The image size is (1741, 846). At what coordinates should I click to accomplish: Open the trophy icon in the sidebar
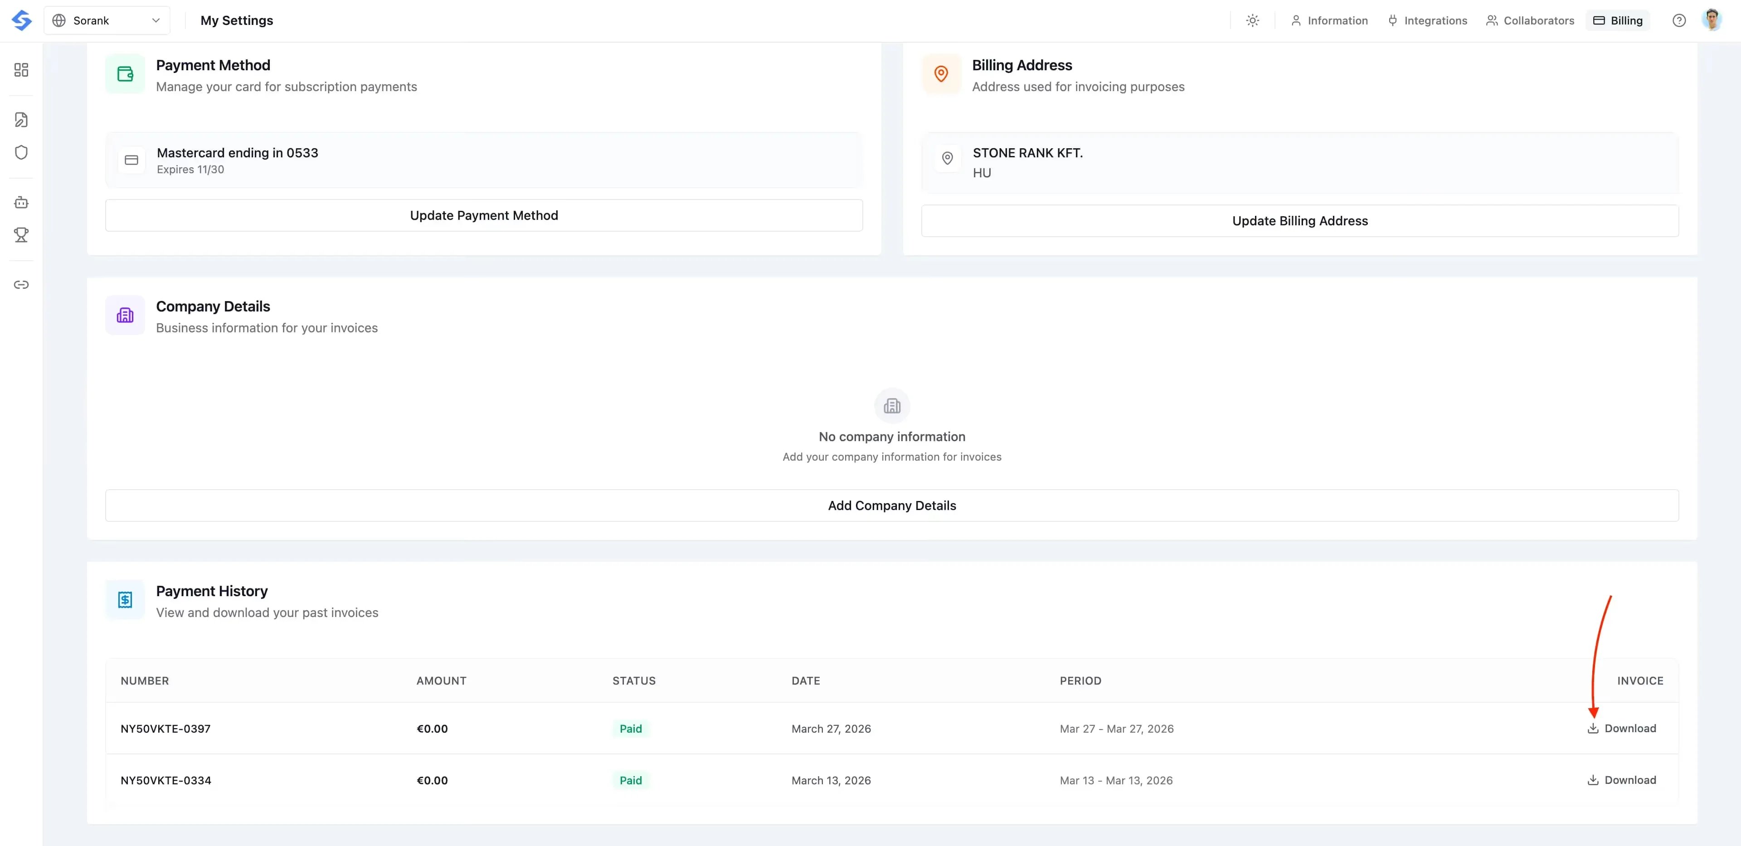[21, 234]
